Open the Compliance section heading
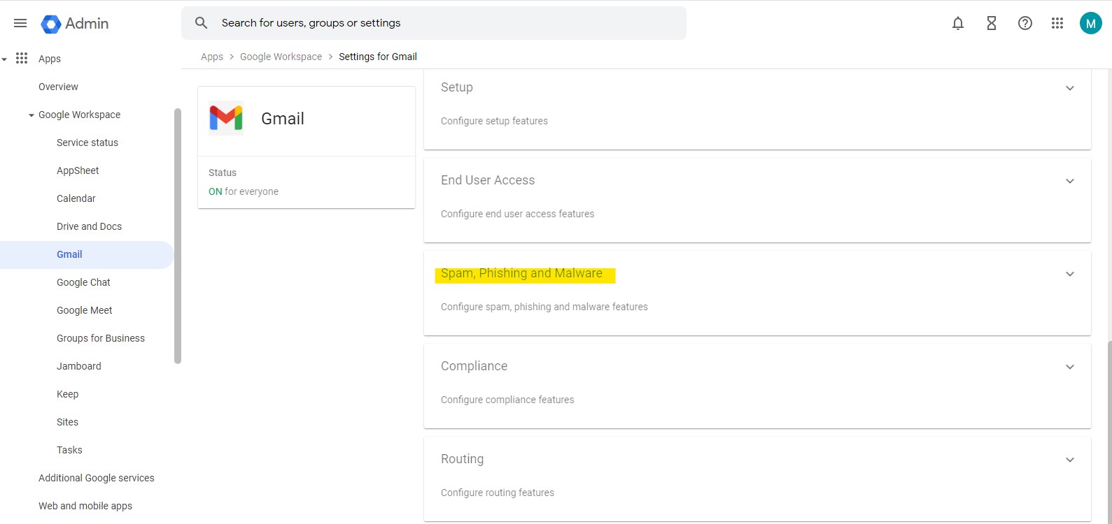The width and height of the screenshot is (1112, 524). (x=474, y=366)
